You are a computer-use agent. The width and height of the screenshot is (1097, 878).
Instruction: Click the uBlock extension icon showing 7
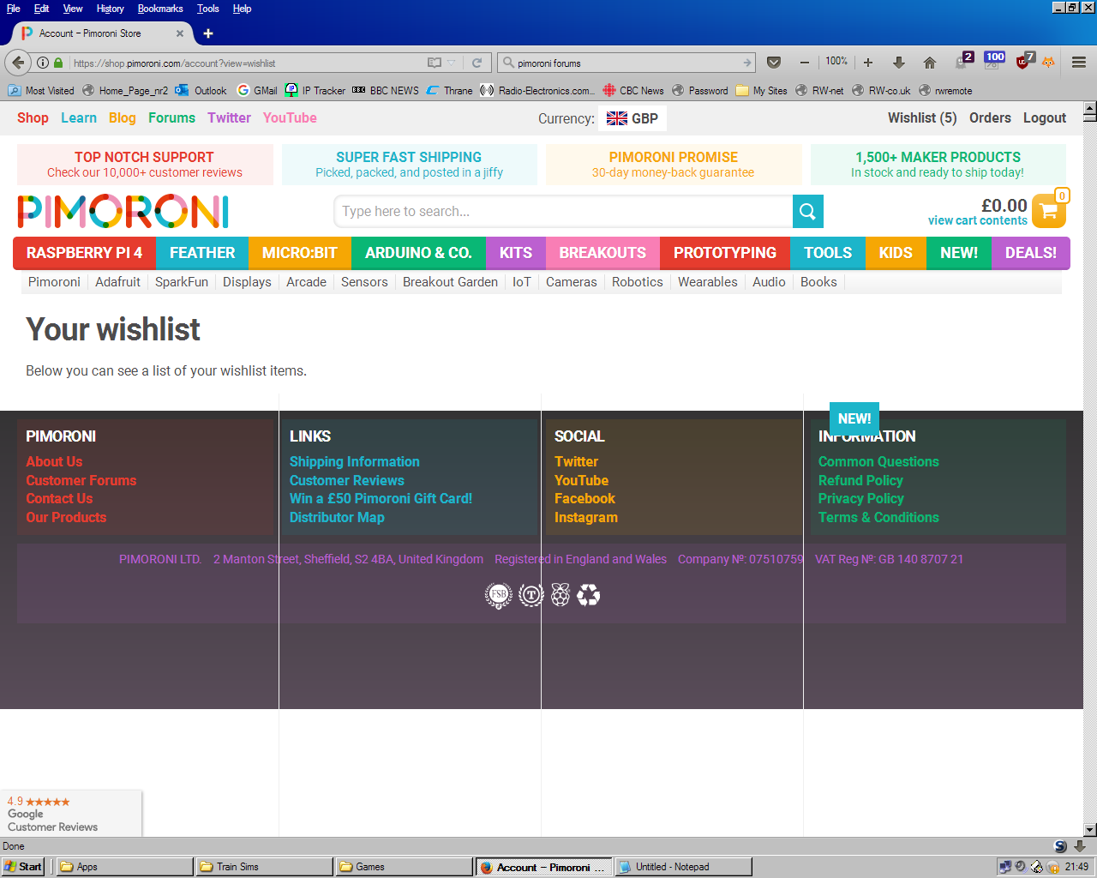[x=1024, y=62]
